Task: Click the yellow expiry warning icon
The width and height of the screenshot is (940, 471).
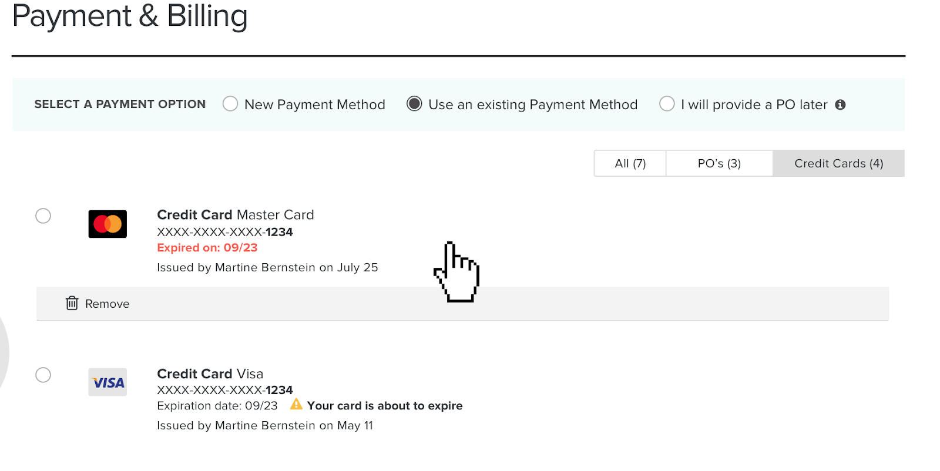Action: click(x=296, y=405)
